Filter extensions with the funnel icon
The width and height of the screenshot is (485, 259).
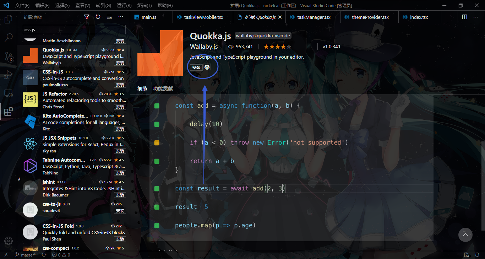click(x=87, y=17)
